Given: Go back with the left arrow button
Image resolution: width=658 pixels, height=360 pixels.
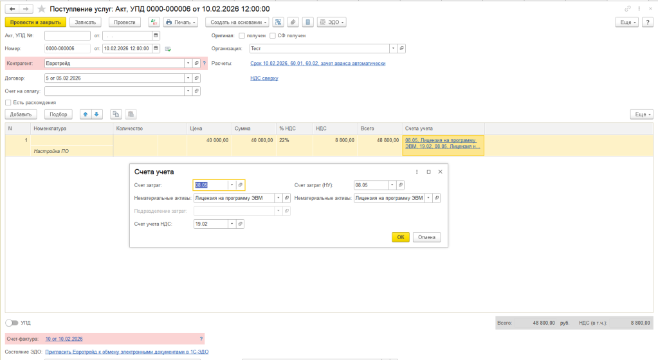Looking at the screenshot, I should click(12, 9).
